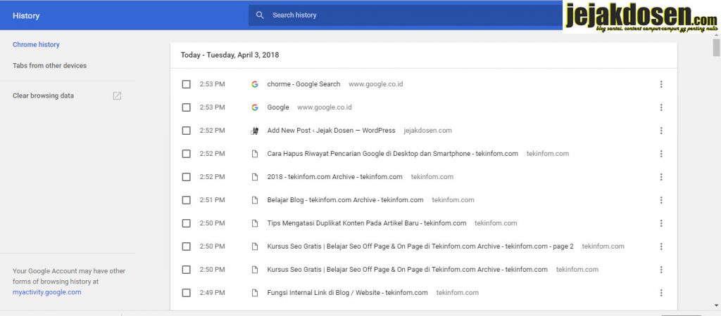Click the Jejak Dosen favicon on Add New Post row
Image resolution: width=721 pixels, height=316 pixels.
(x=255, y=131)
